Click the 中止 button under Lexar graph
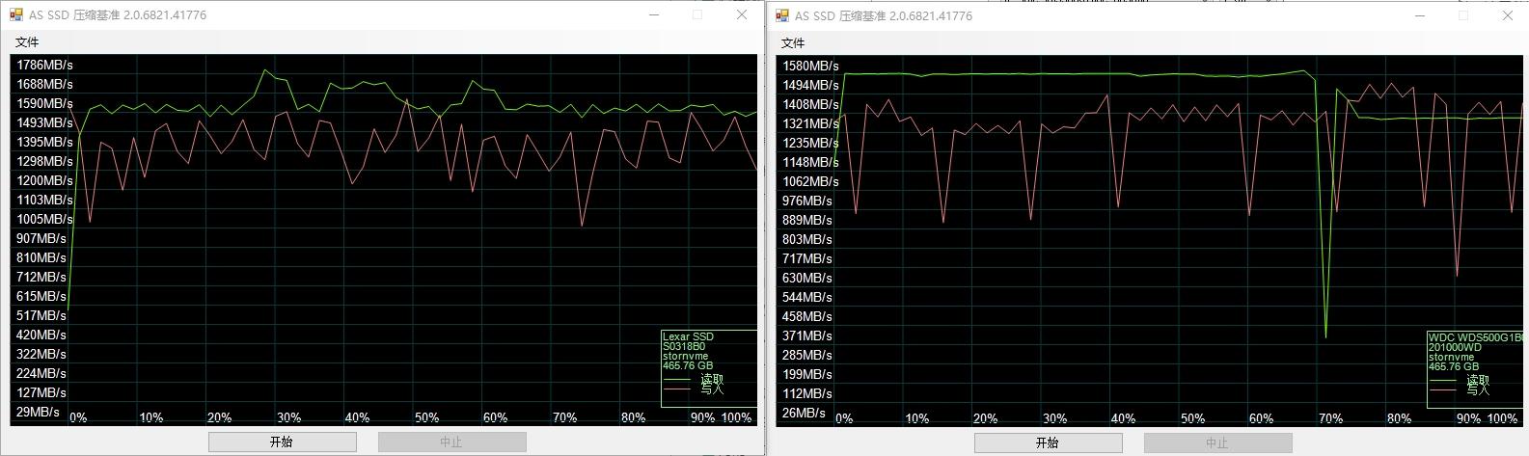This screenshot has height=456, width=1529. click(x=451, y=442)
